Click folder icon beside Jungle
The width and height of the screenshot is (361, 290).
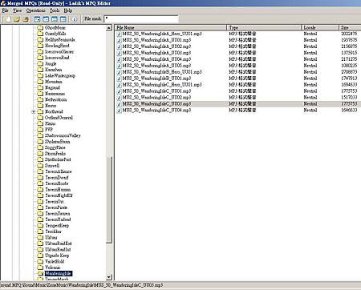coord(40,63)
